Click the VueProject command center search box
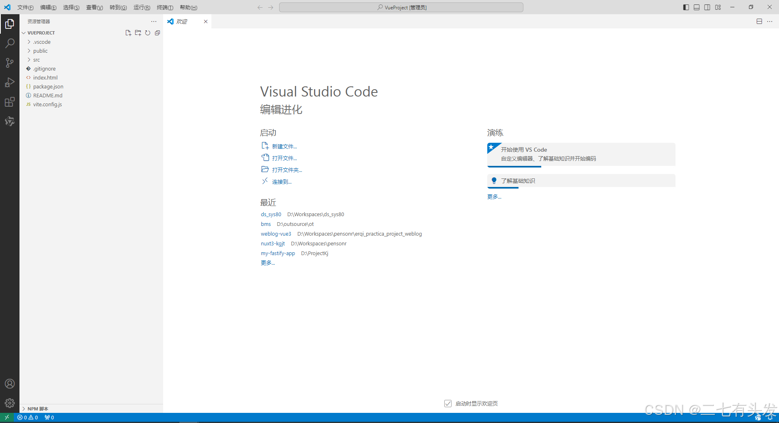Image resolution: width=779 pixels, height=423 pixels. coord(401,7)
